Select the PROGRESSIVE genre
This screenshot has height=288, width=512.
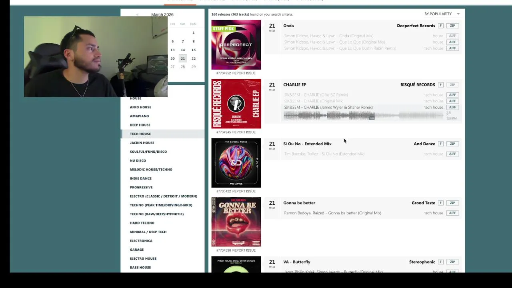141,187
